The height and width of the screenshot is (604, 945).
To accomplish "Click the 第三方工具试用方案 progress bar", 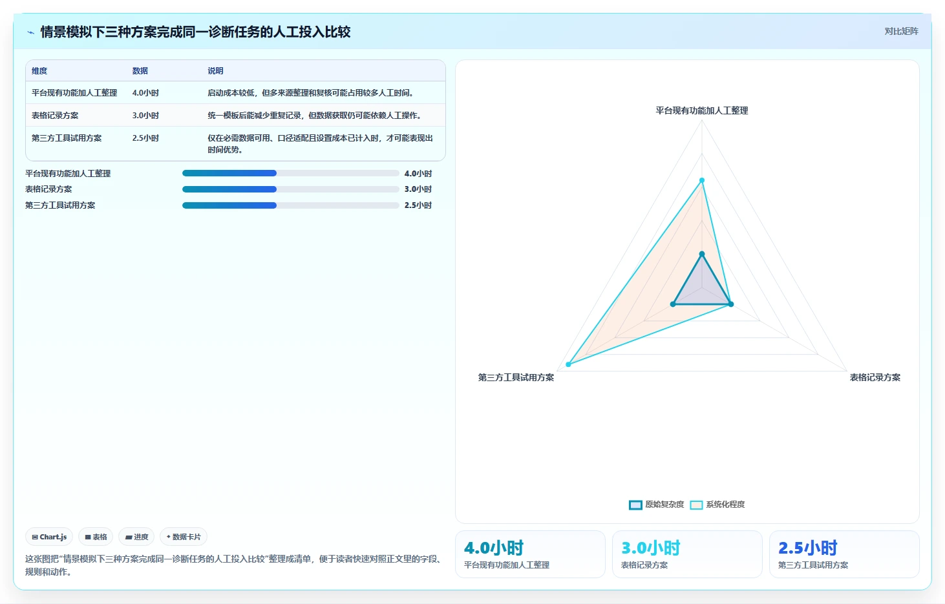I will 290,205.
